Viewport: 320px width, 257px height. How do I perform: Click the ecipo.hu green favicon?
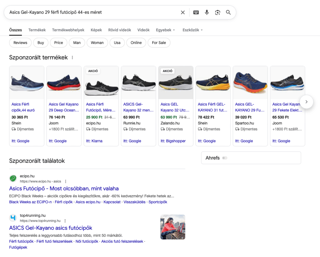point(13,178)
